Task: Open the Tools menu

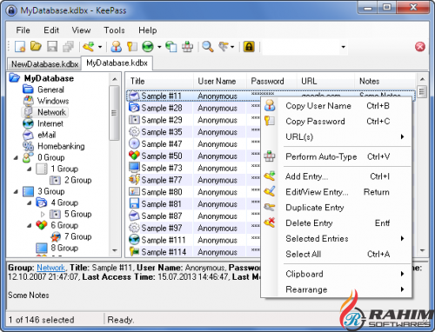Action: [114, 30]
